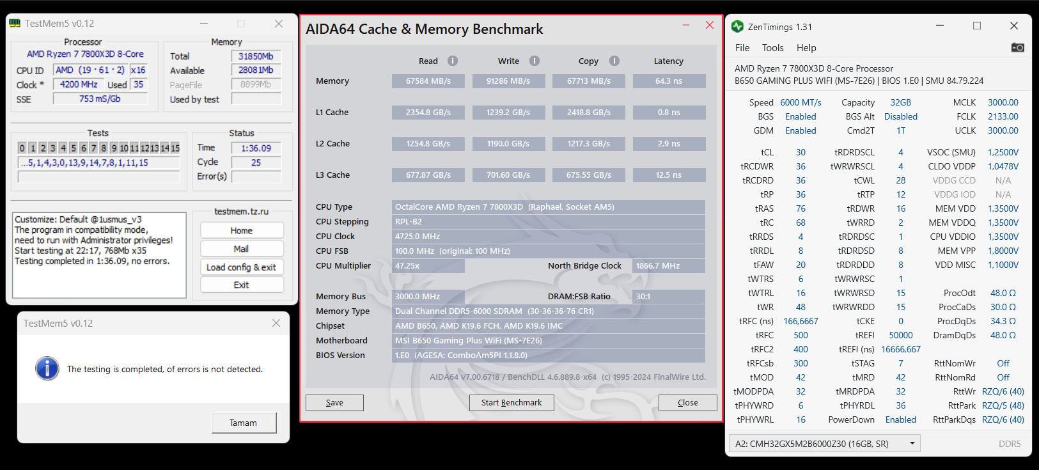1039x470 pixels.
Task: Click the L1 Cache Read 2354.8 GB/s field
Action: click(428, 113)
